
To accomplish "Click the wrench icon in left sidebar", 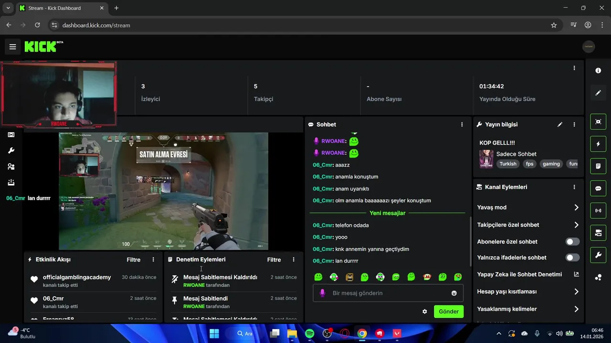I will coord(11,151).
